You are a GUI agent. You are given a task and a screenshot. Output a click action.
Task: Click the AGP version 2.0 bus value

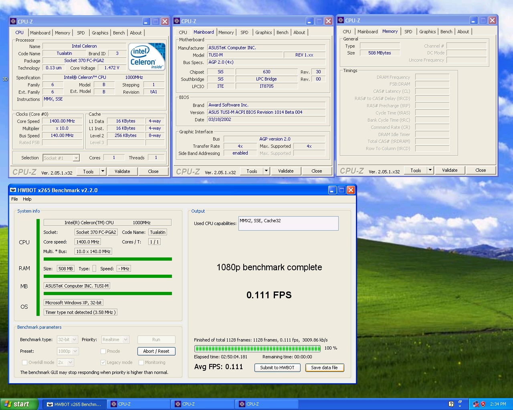click(275, 139)
